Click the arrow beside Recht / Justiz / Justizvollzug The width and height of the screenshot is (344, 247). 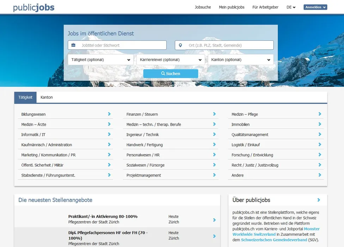[x=320, y=165]
